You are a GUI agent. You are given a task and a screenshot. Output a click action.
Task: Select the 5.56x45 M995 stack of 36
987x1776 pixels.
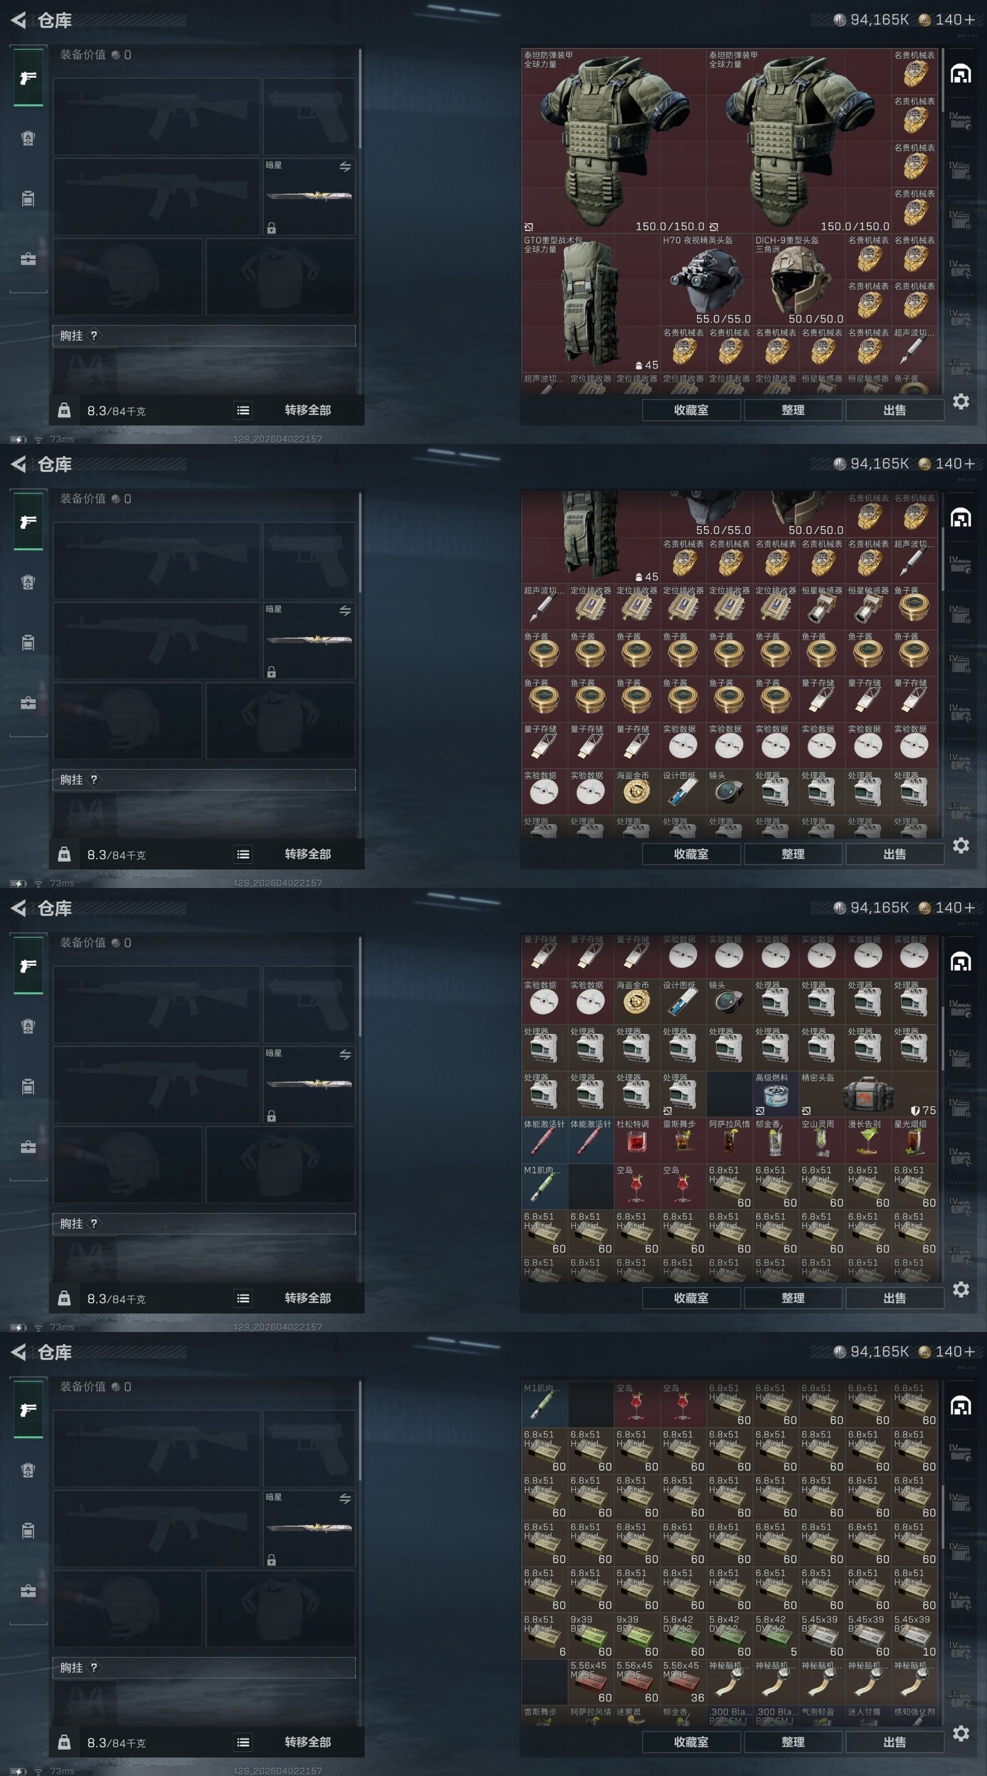click(x=683, y=1682)
